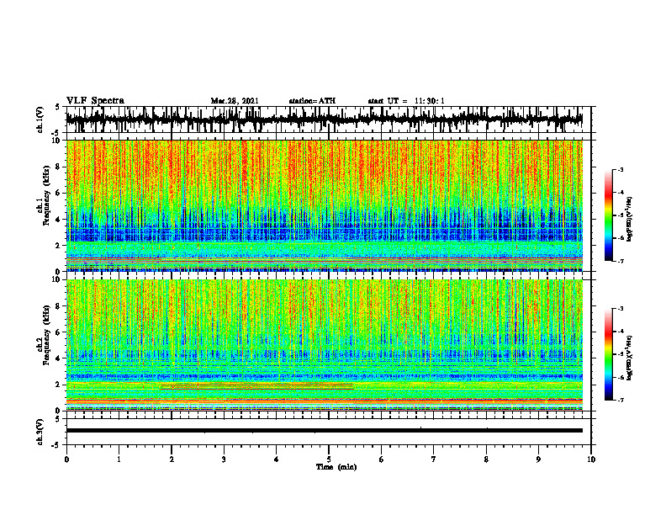Click the ch.2 spectrogram color scale bar
The image size is (666, 515).
[608, 354]
